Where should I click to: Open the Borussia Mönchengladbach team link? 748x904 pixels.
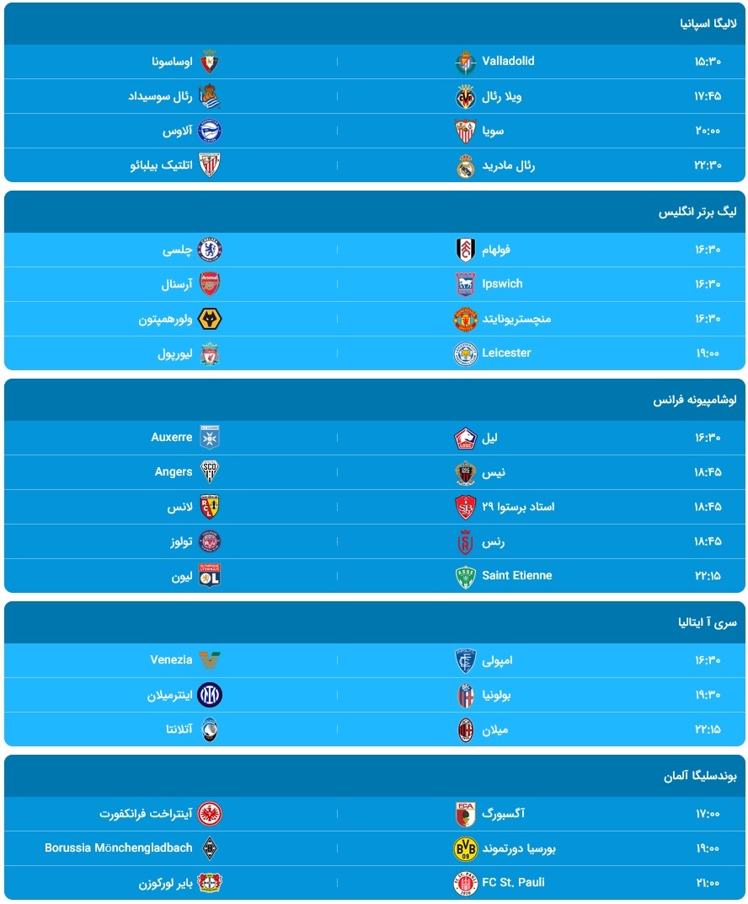119,847
